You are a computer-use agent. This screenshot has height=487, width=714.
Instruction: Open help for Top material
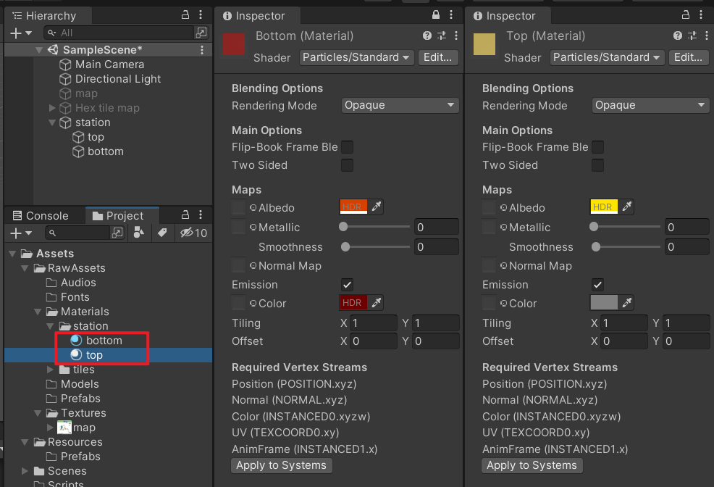(x=678, y=36)
